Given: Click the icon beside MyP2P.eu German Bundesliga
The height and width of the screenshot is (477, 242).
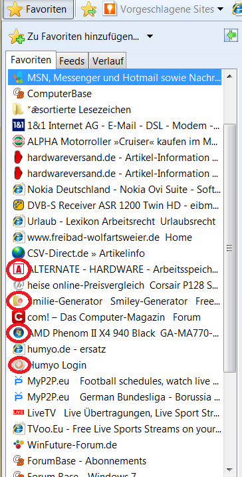Looking at the screenshot, I should 19,397.
